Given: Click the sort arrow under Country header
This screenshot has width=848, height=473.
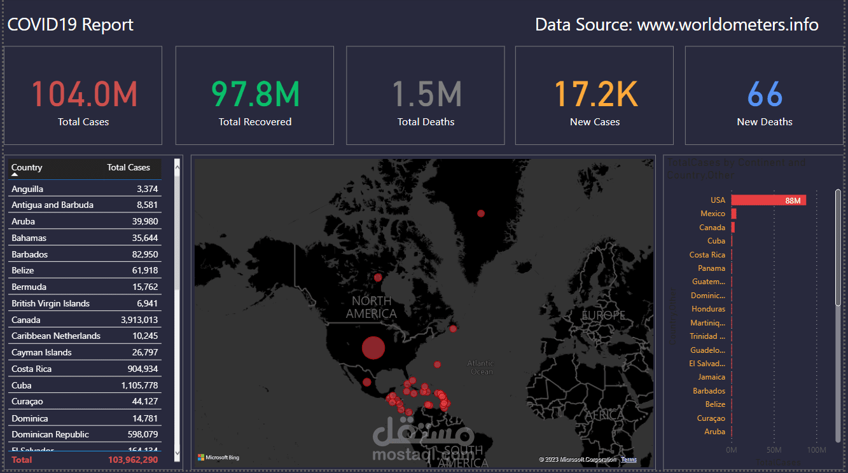Looking at the screenshot, I should [x=15, y=174].
